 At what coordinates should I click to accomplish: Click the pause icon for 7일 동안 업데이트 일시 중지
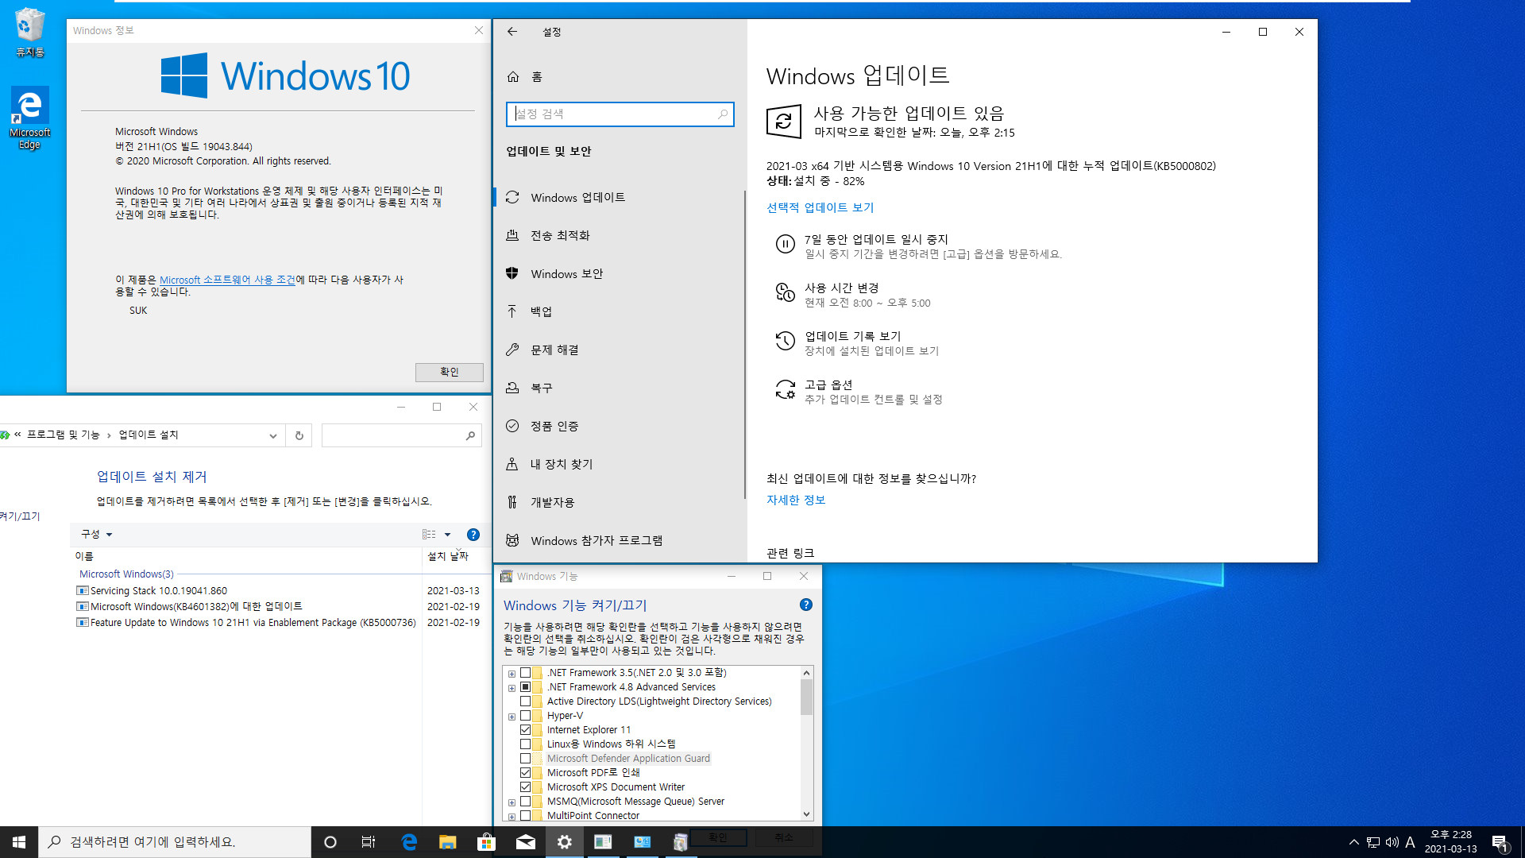point(785,245)
